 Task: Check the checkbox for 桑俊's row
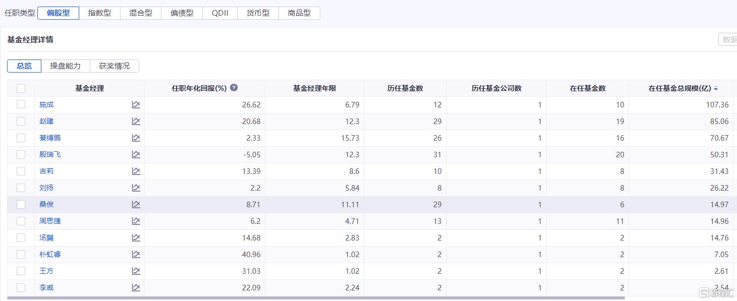(x=21, y=204)
